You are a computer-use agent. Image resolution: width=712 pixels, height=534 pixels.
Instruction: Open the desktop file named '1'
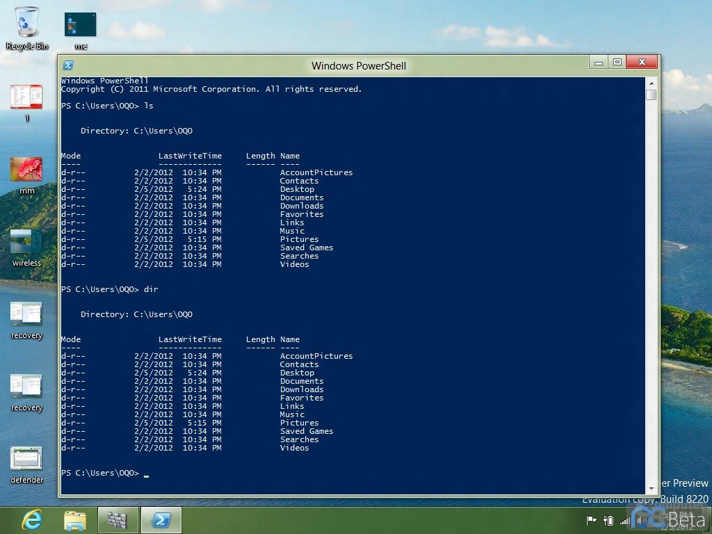(x=26, y=97)
